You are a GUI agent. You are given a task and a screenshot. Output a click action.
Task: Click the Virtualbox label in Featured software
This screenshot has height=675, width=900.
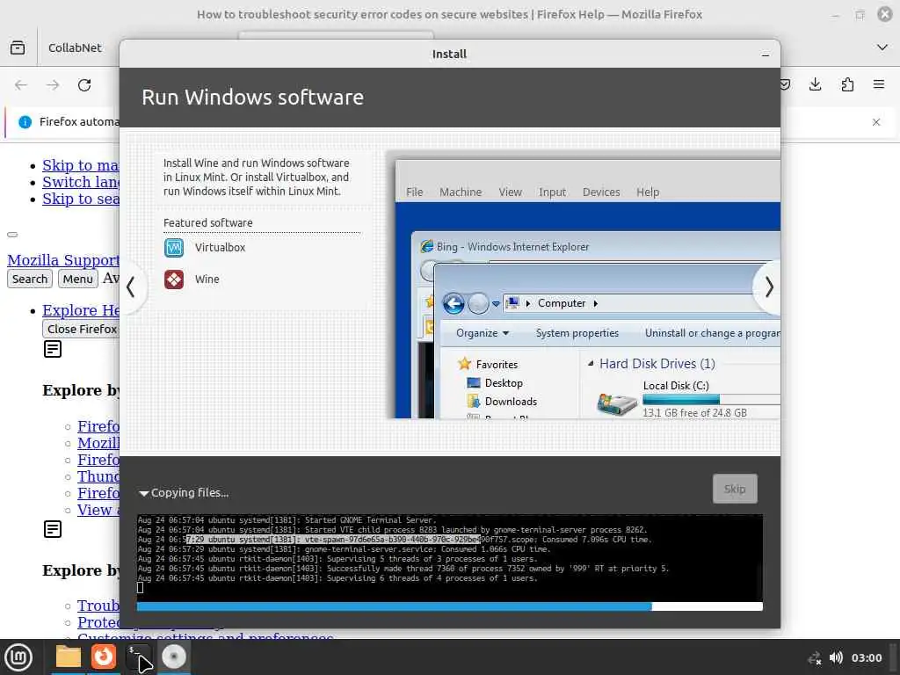click(220, 247)
